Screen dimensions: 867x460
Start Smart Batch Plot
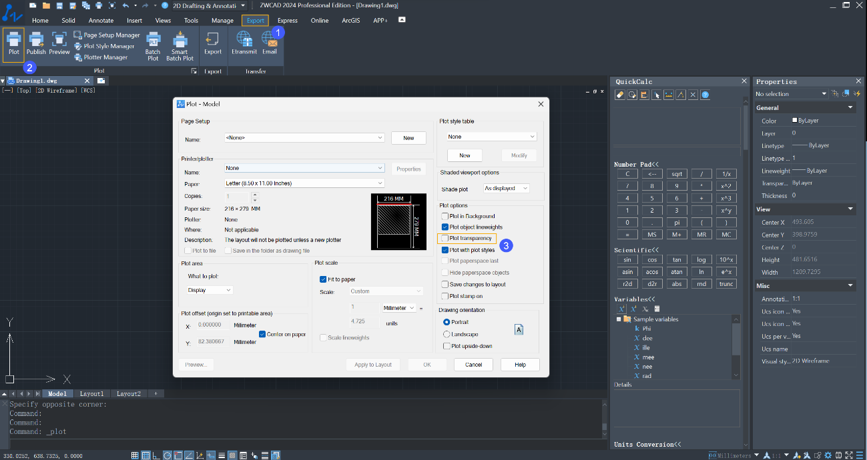180,46
